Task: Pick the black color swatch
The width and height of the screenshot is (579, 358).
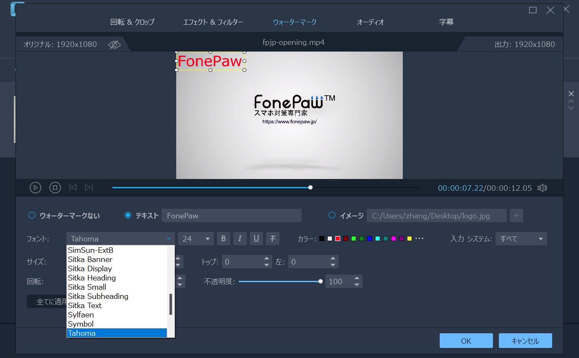Action: tap(322, 239)
